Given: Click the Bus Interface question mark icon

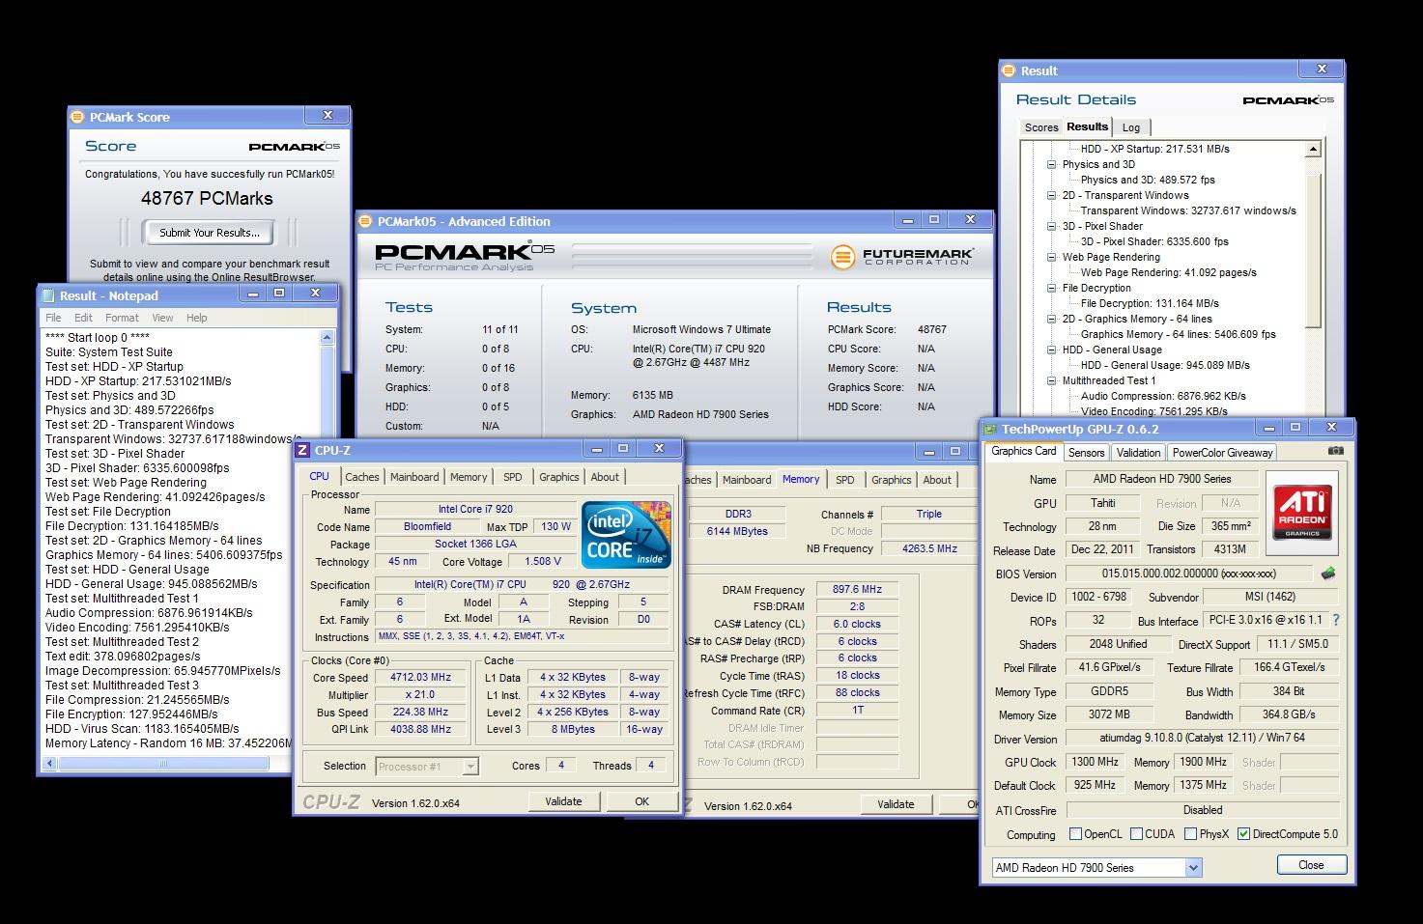Looking at the screenshot, I should coord(1336,621).
